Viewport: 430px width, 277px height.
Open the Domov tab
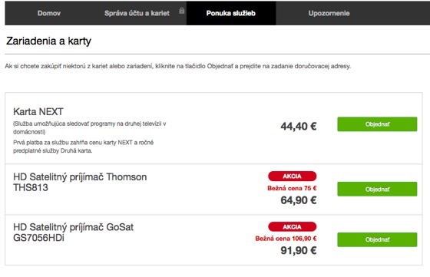[49, 13]
